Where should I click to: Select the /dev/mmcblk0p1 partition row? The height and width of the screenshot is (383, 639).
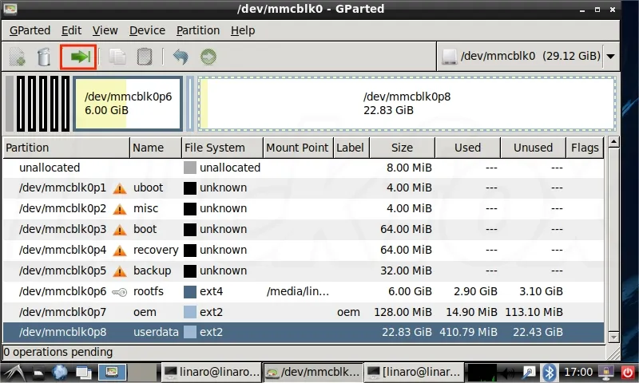pos(304,188)
